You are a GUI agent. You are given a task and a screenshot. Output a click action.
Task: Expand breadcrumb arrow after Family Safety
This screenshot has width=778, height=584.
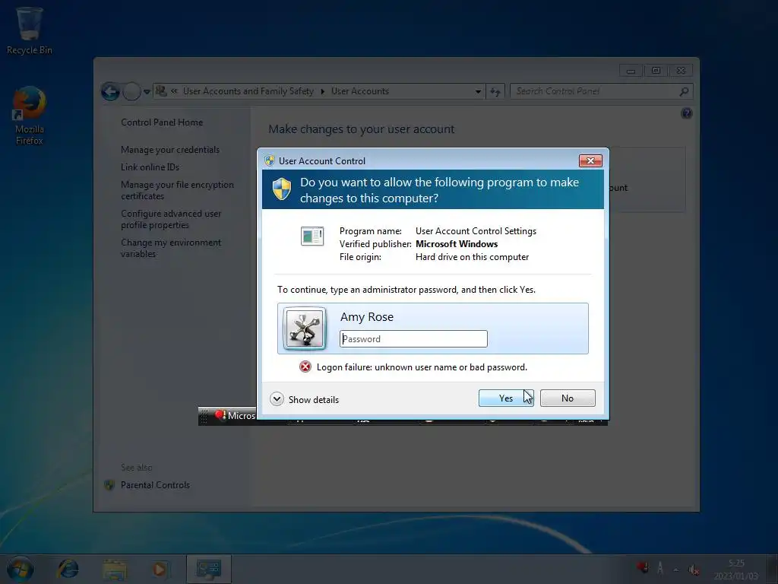[x=322, y=91]
